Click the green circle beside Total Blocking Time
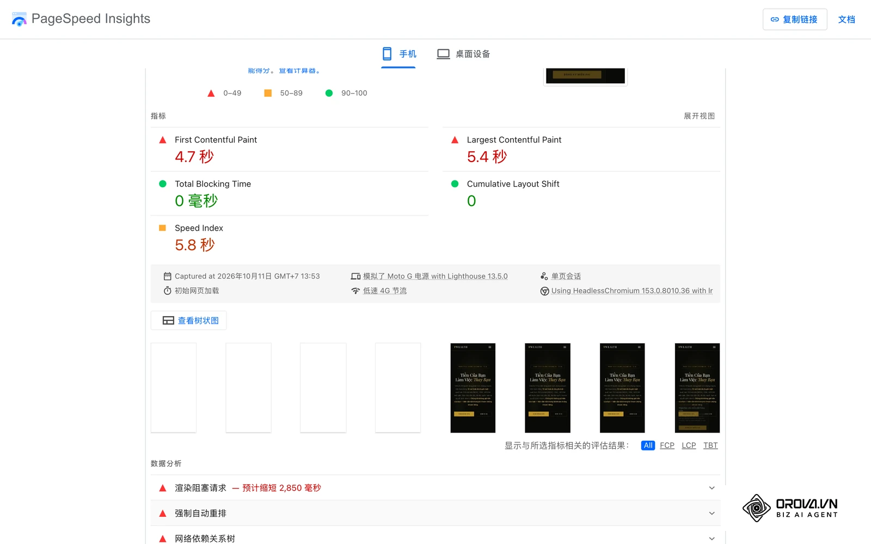This screenshot has width=871, height=544. click(162, 184)
